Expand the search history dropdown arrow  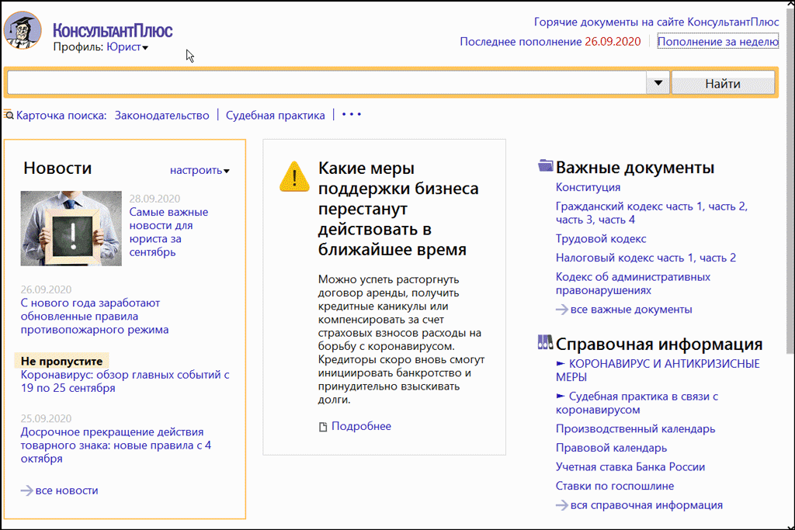pos(658,83)
